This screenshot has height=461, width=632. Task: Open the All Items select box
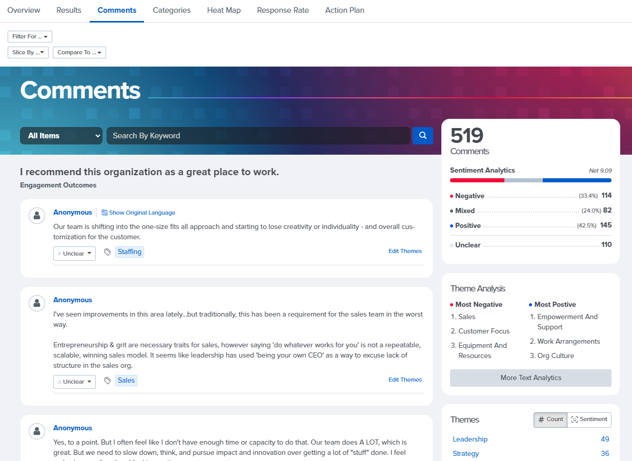tap(61, 136)
